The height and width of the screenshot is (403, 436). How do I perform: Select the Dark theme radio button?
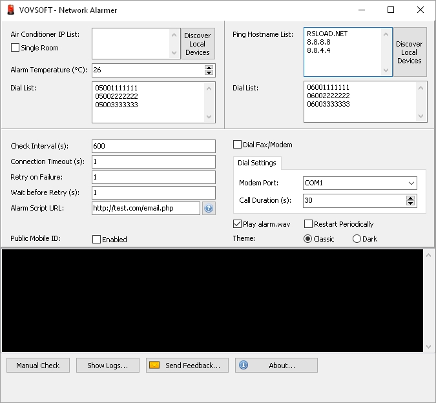point(357,239)
